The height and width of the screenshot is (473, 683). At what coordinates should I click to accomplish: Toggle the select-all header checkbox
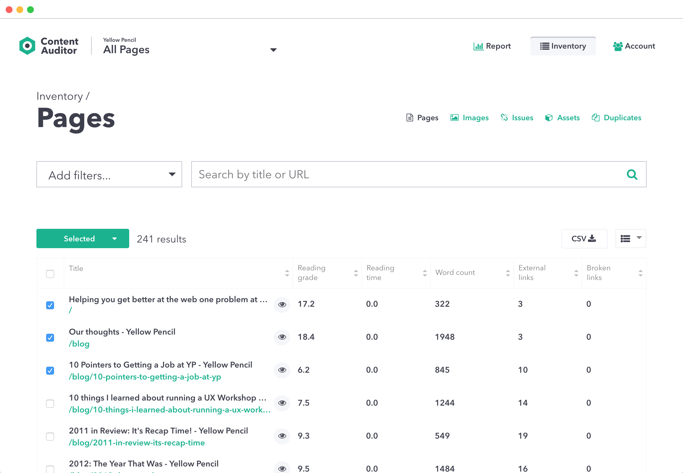click(x=50, y=274)
